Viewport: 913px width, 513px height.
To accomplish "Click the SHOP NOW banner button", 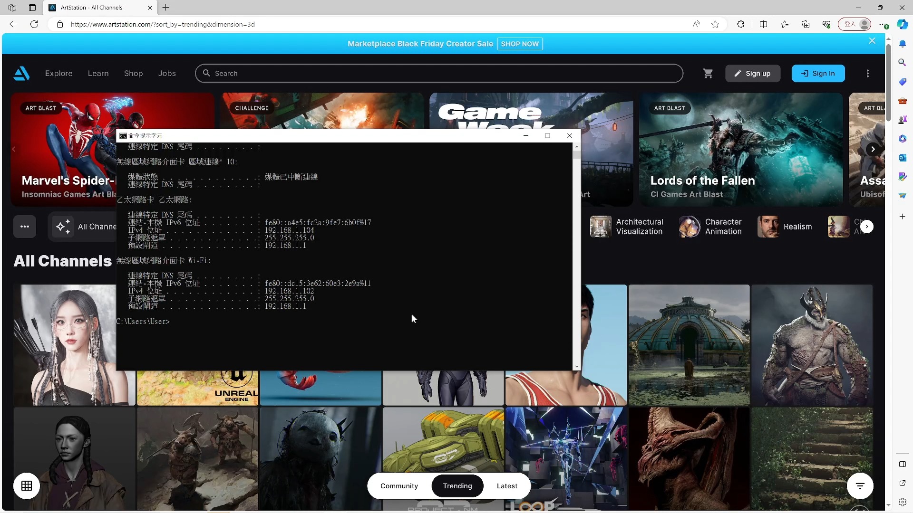I will pyautogui.click(x=520, y=44).
